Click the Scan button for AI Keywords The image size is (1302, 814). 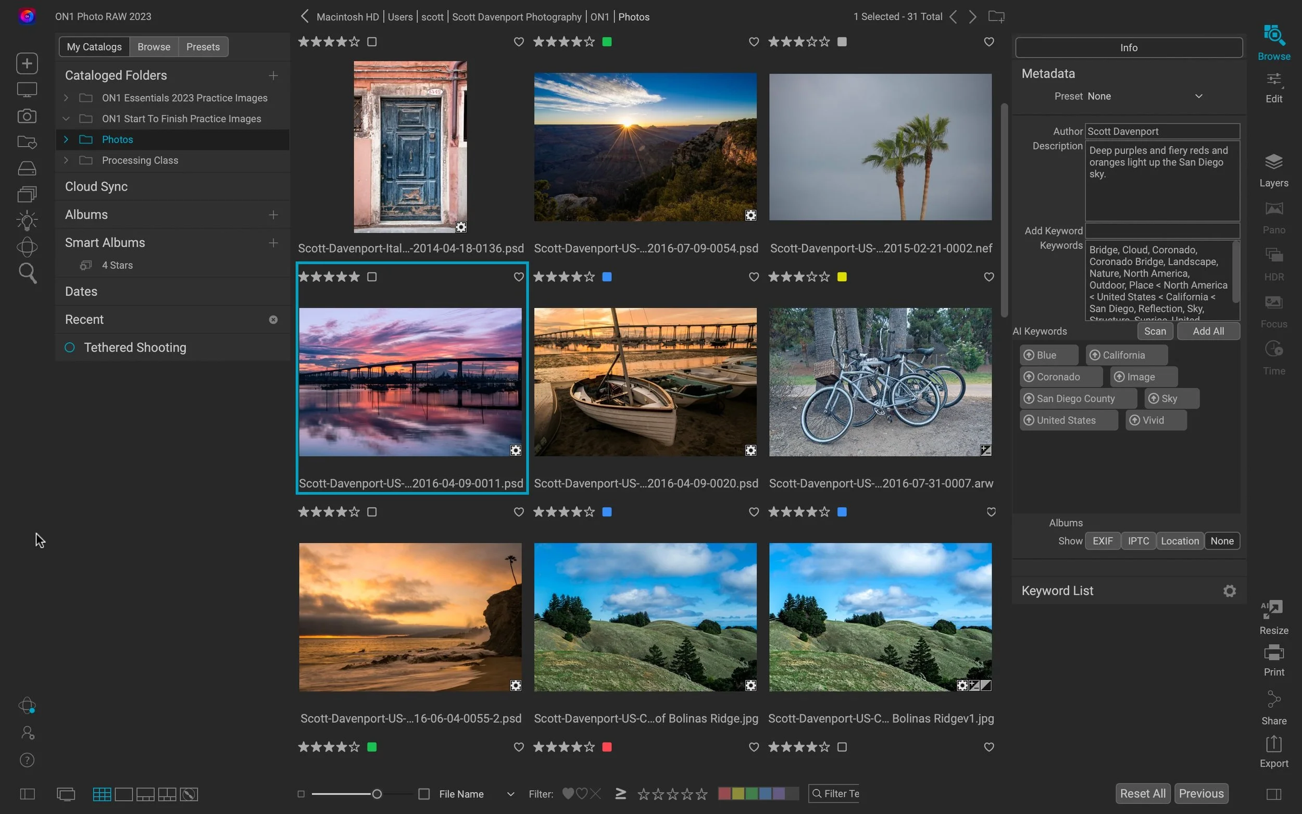tap(1155, 331)
